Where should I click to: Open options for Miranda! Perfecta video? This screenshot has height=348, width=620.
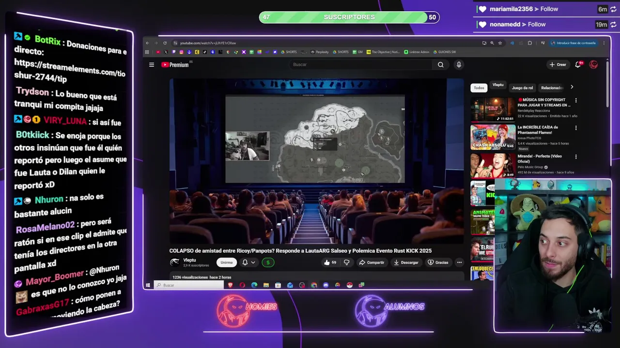tap(576, 157)
